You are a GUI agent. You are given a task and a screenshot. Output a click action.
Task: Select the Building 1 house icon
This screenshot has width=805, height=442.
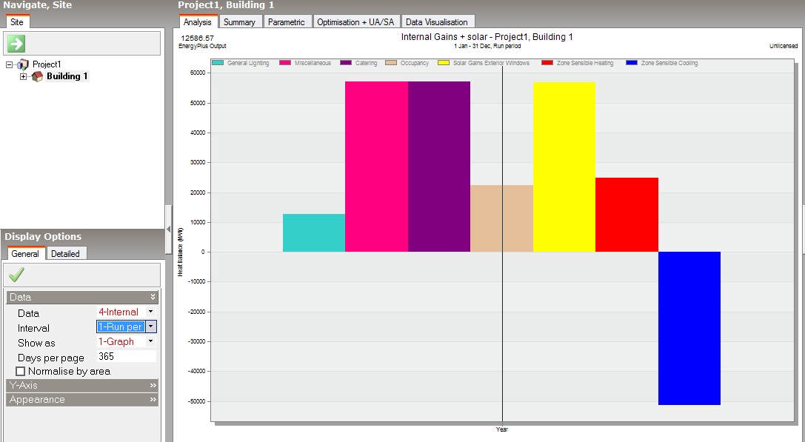click(37, 76)
